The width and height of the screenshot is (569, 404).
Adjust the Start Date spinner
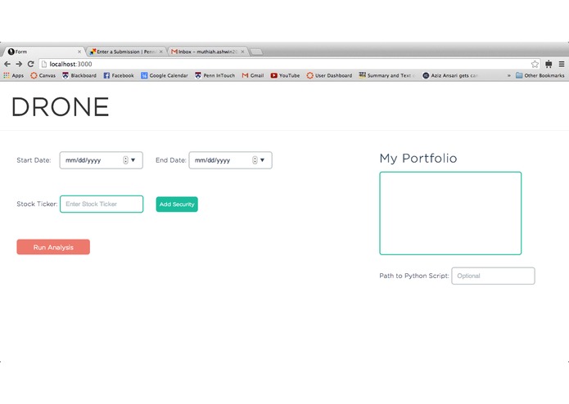[x=125, y=160]
